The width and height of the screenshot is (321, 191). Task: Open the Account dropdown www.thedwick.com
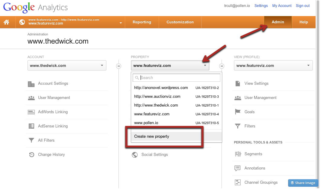67,65
